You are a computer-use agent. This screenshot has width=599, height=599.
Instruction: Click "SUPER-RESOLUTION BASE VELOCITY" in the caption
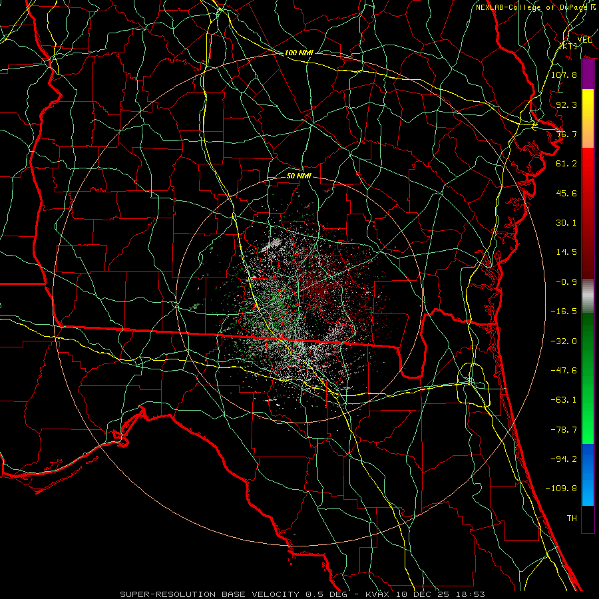pos(210,594)
